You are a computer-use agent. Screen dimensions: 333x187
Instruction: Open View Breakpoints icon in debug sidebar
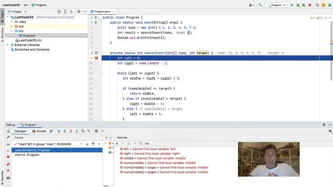click(x=8, y=164)
